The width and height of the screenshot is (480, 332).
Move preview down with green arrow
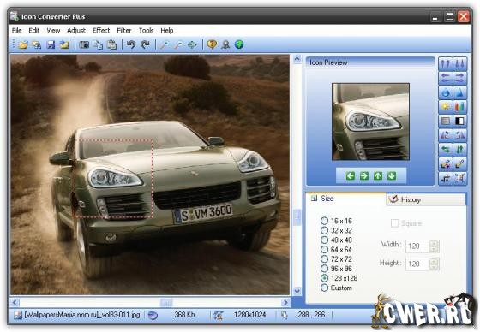click(392, 175)
